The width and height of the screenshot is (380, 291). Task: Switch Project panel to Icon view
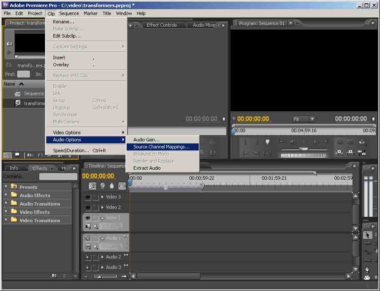[x=17, y=155]
